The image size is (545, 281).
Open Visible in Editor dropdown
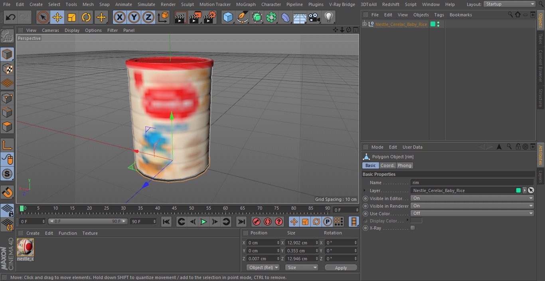pos(472,198)
